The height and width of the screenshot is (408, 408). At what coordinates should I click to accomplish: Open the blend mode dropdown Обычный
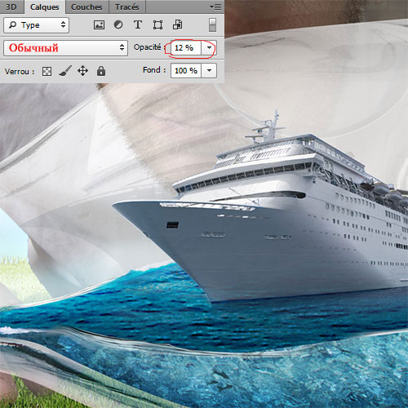pyautogui.click(x=65, y=48)
